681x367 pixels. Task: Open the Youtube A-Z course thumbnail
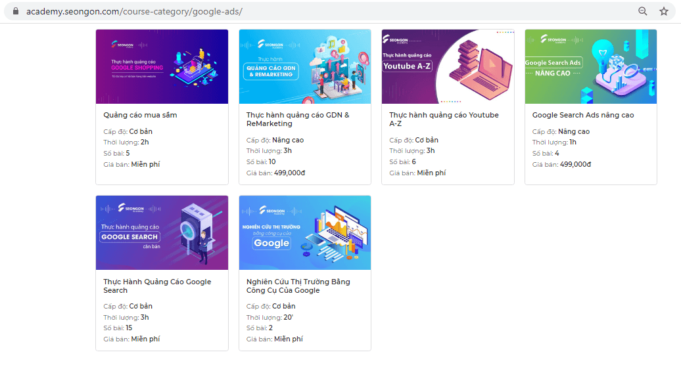[448, 66]
